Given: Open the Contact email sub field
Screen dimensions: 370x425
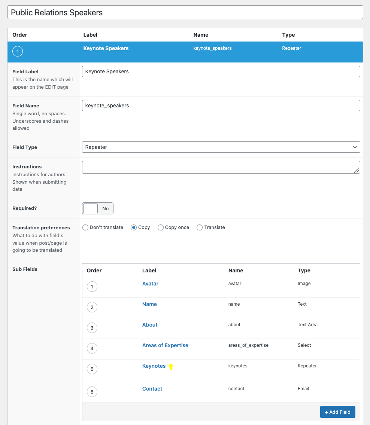Looking at the screenshot, I should pyautogui.click(x=152, y=389).
